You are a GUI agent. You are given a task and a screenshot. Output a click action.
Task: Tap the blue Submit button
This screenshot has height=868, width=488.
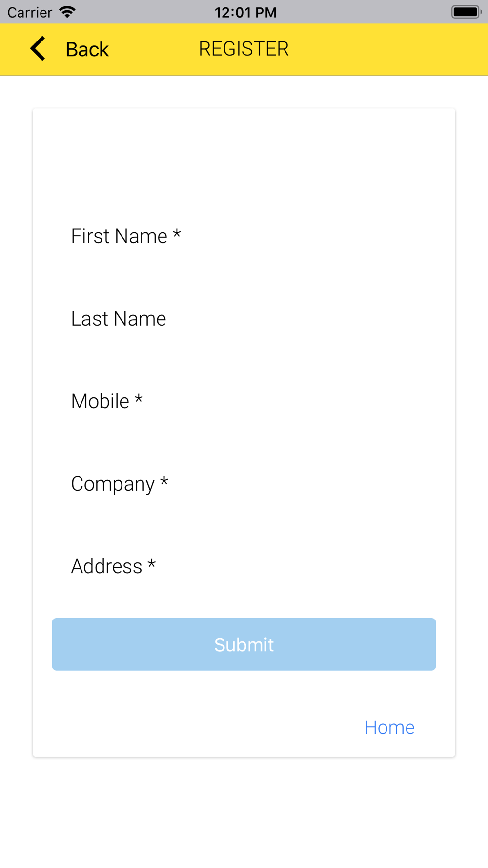(244, 644)
